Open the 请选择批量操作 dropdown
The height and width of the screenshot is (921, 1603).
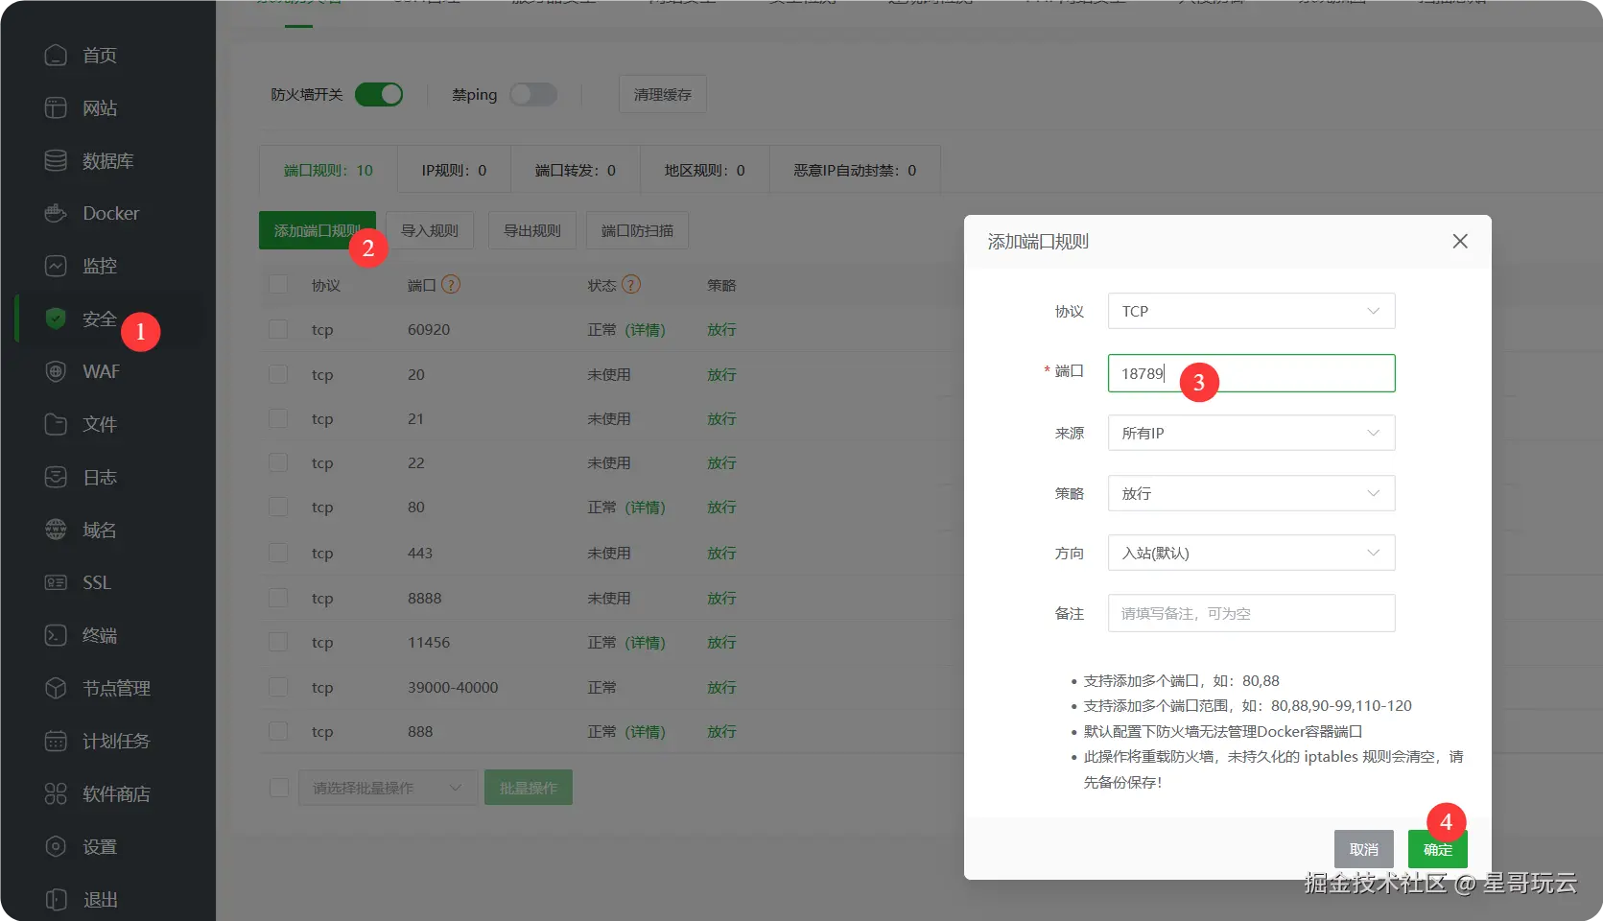click(388, 788)
